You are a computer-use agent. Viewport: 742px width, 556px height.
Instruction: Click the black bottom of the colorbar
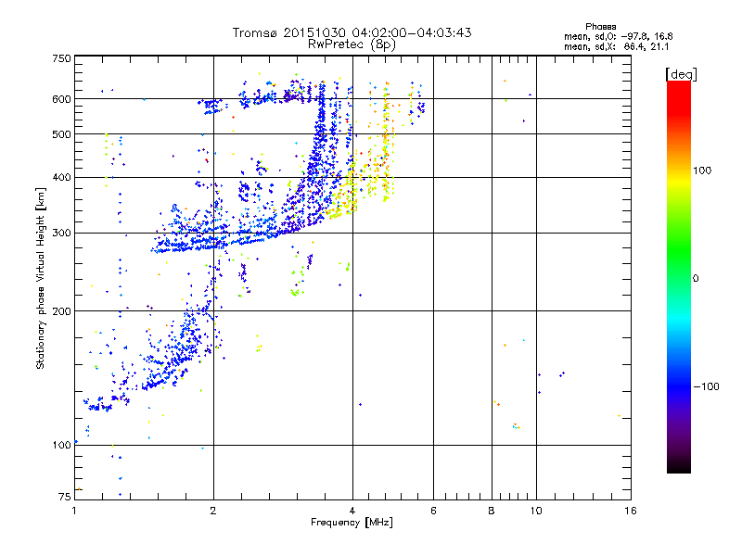coord(679,466)
